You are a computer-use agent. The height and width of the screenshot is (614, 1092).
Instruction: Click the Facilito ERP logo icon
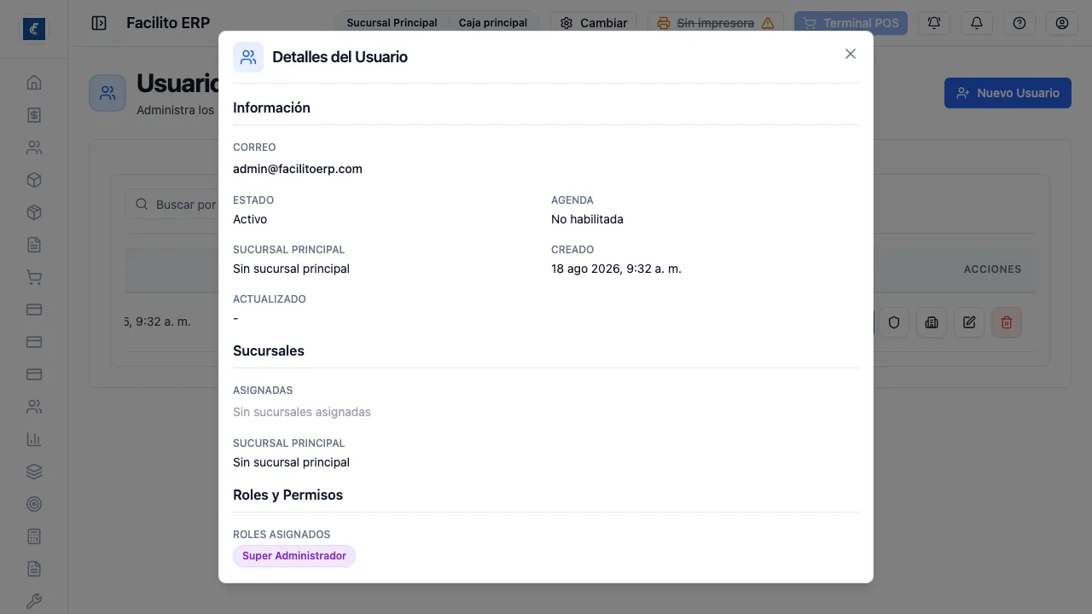[34, 29]
